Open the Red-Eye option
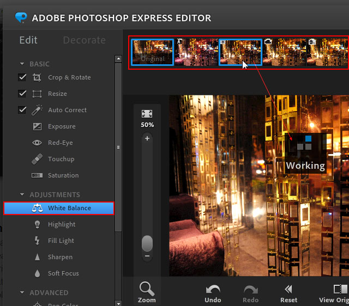 pos(61,143)
